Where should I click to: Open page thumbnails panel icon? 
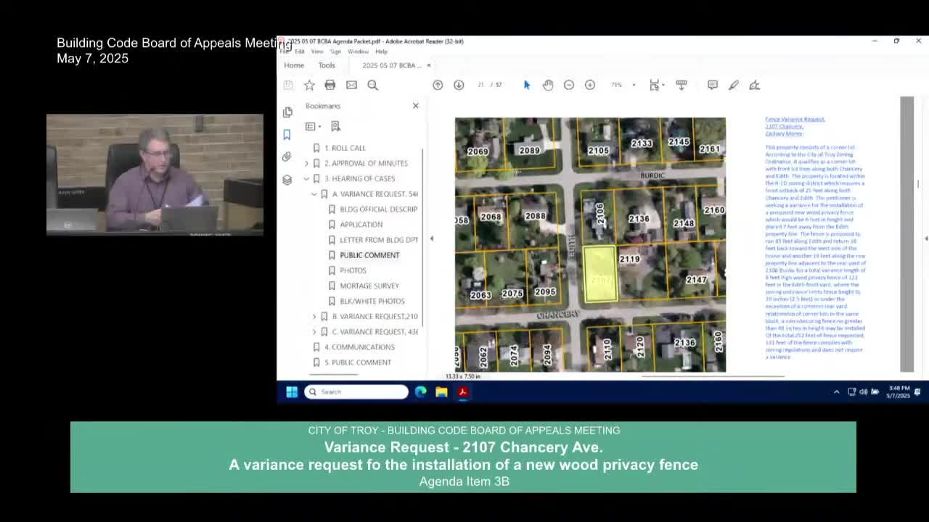(287, 112)
